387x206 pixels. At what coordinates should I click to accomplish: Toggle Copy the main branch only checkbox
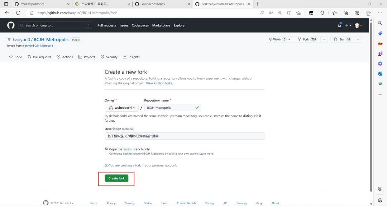(106, 149)
